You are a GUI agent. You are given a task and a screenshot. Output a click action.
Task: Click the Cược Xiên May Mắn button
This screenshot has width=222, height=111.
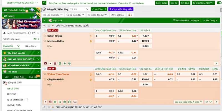pos(121,9)
